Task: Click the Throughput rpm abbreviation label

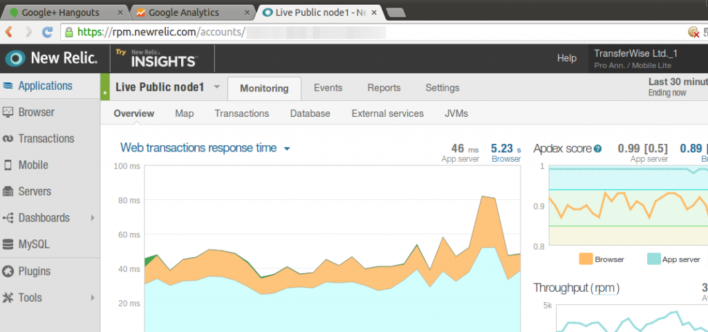Action: pos(606,288)
